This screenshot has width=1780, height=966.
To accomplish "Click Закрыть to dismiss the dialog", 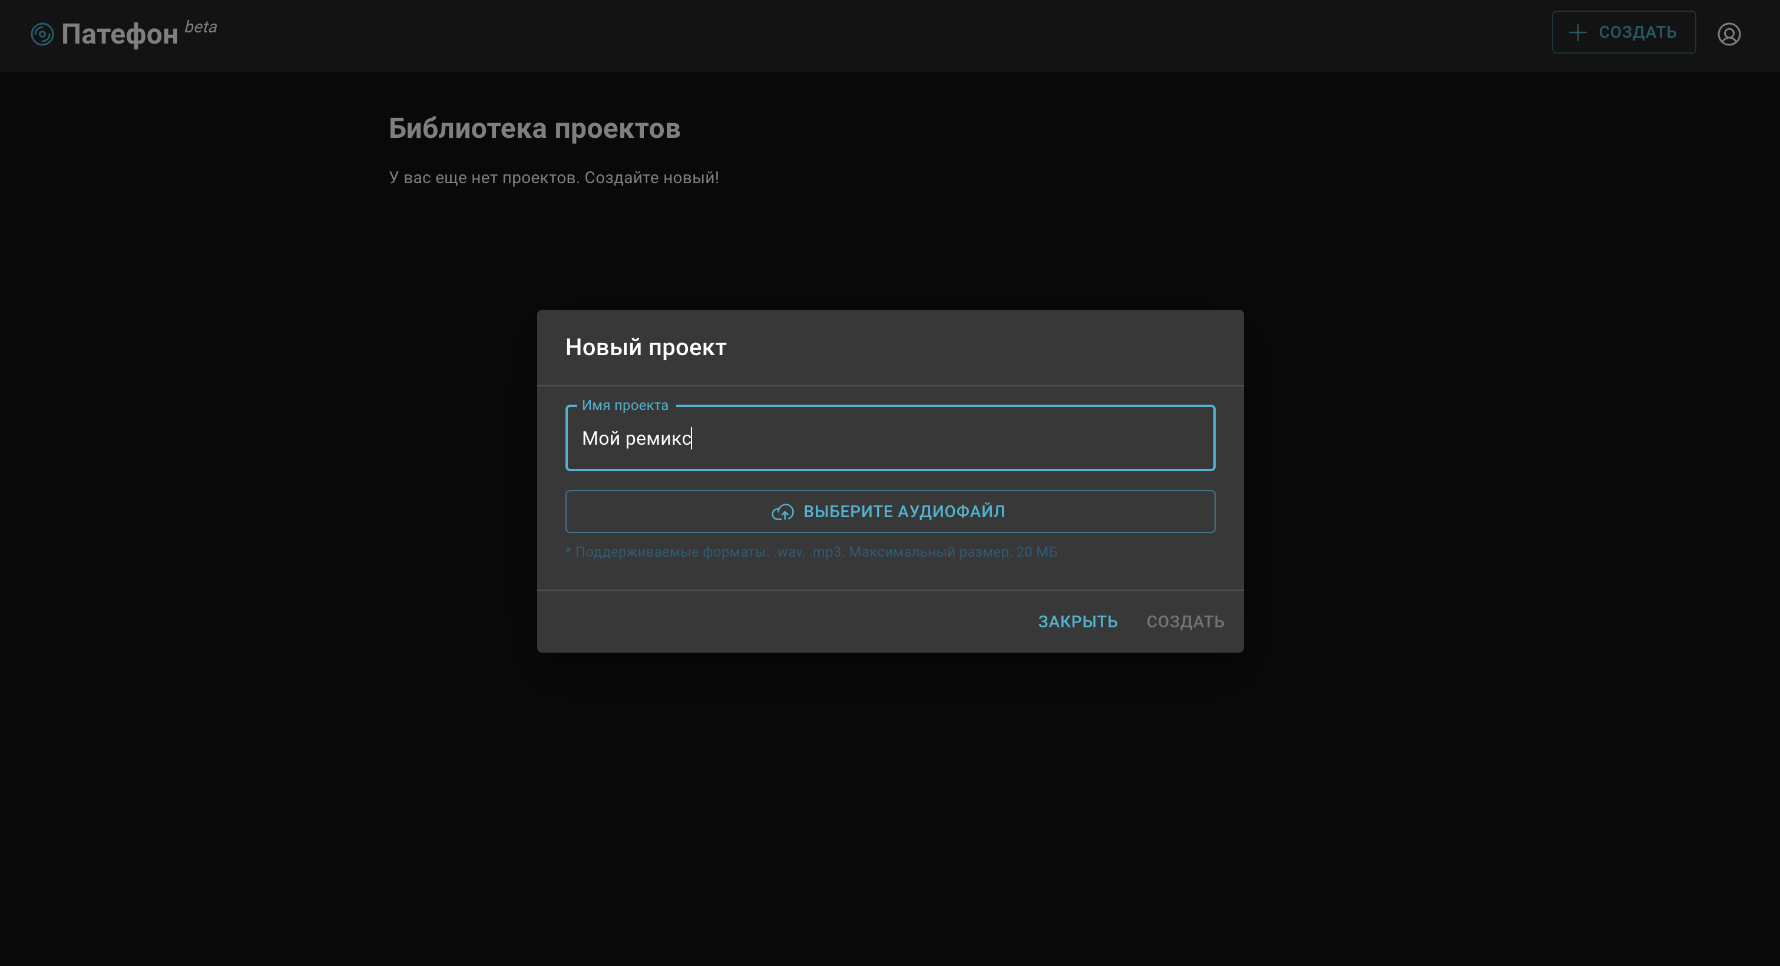I will (x=1077, y=621).
